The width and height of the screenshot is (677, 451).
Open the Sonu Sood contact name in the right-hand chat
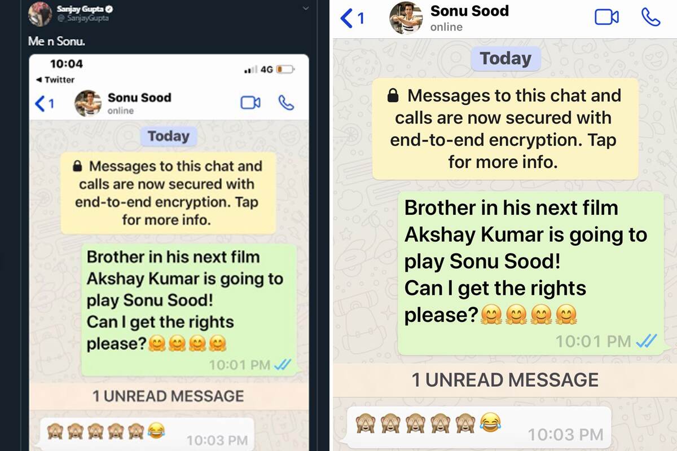tap(469, 11)
